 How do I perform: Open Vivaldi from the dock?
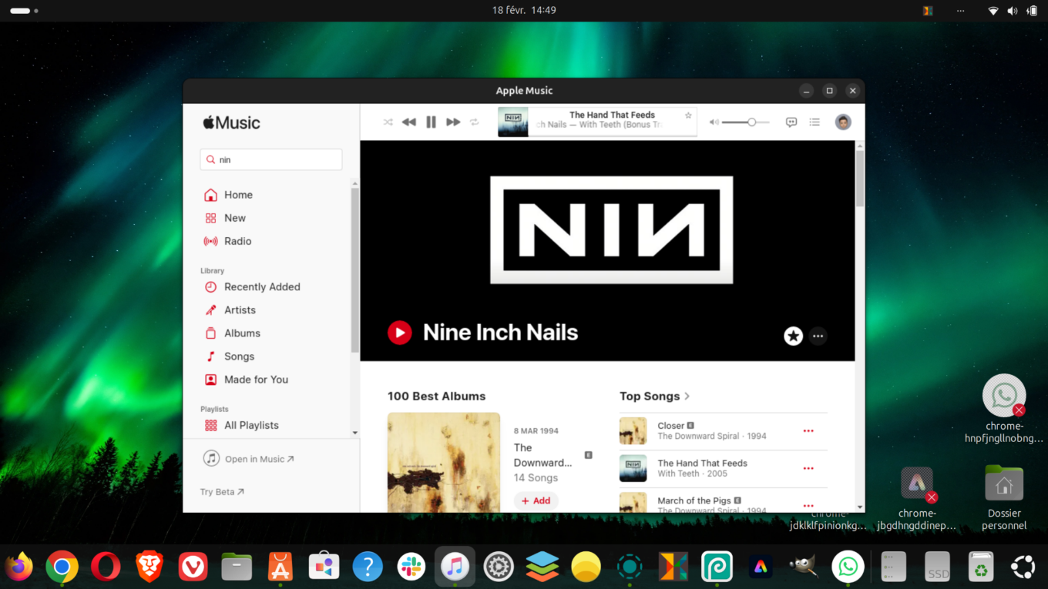click(193, 567)
